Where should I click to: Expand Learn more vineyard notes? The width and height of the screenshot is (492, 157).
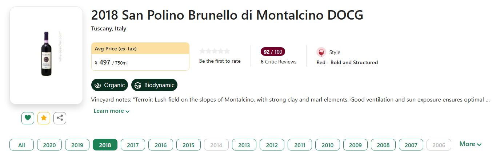pyautogui.click(x=111, y=111)
